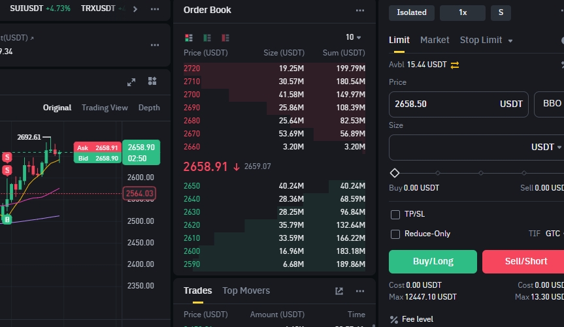
Task: Enable the TP/SL checkbox
Action: point(395,215)
